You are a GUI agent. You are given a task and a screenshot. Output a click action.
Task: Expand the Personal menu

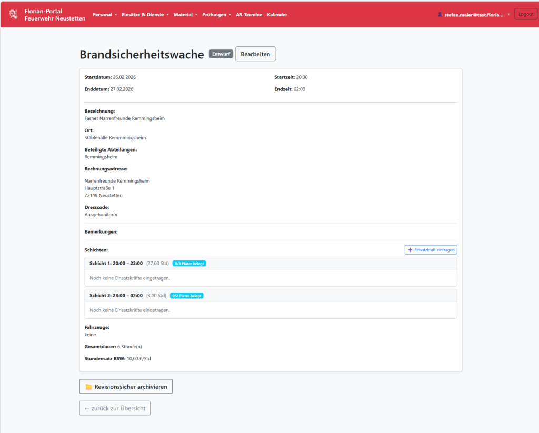[104, 15]
